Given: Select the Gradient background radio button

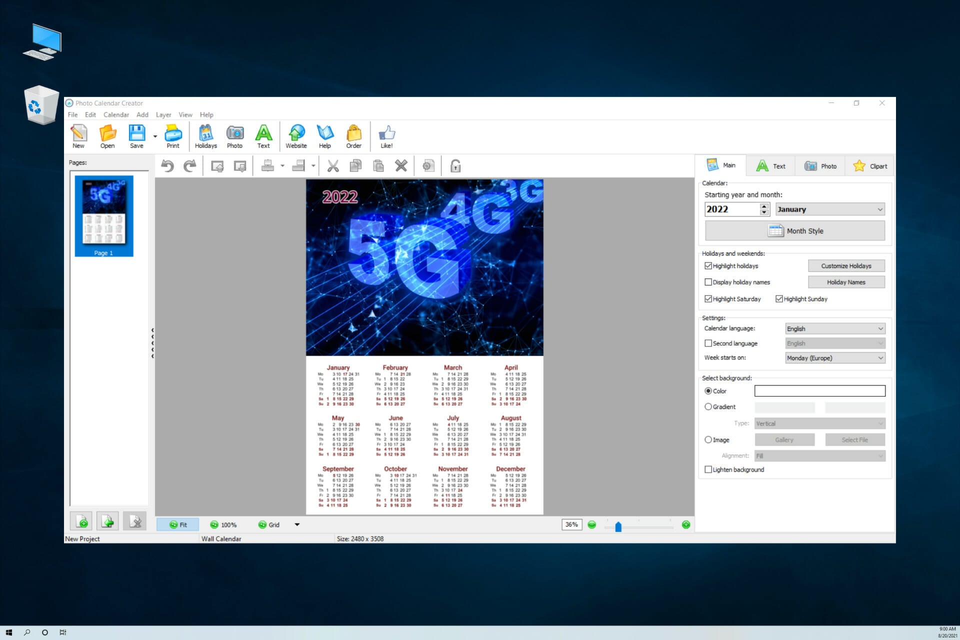Looking at the screenshot, I should click(708, 406).
